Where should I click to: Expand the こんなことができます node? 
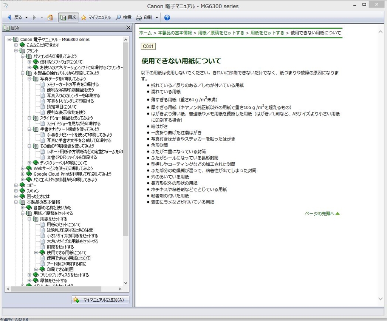(16, 45)
